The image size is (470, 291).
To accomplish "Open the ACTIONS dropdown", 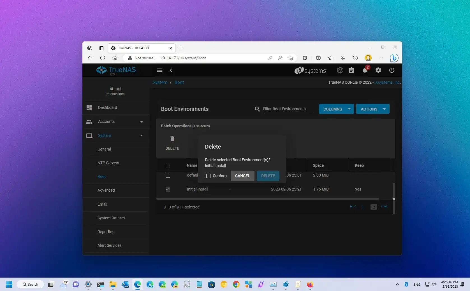I will pyautogui.click(x=372, y=109).
